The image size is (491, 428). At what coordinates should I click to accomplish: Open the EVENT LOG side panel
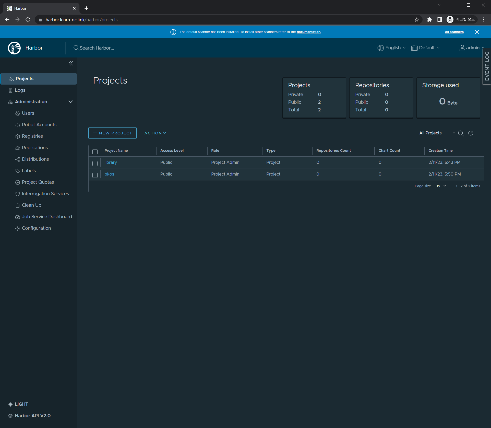(x=487, y=66)
